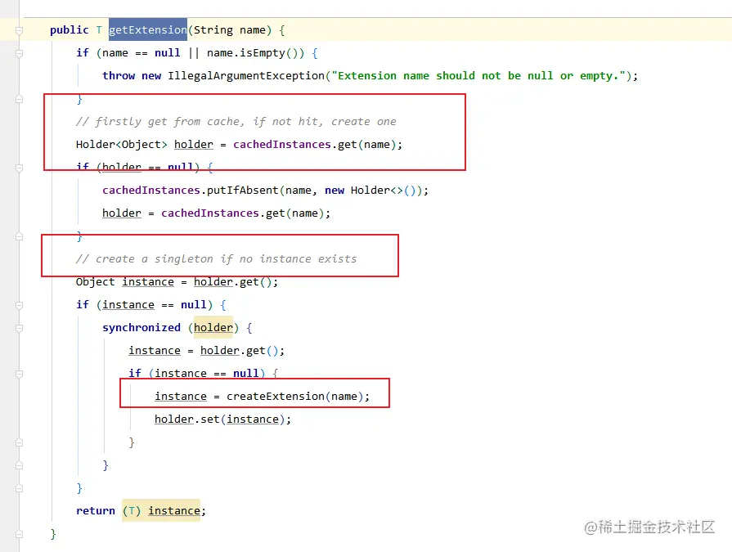Click fold end marker on brace just above 'return (T) instance'
This screenshot has width=732, height=552.
19,488
